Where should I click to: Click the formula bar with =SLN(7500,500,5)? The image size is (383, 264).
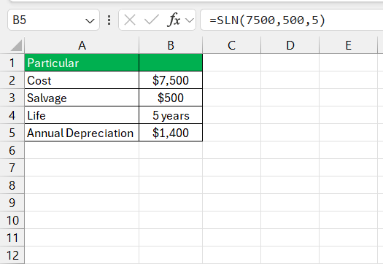[x=291, y=20]
